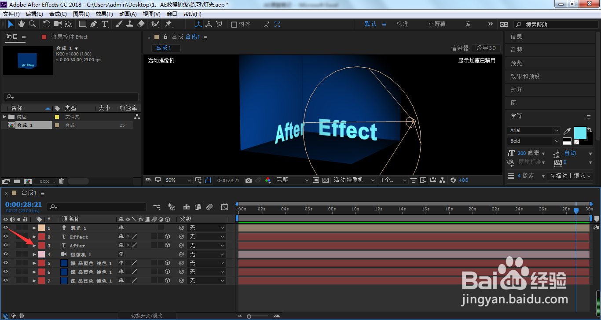Select the Brush tool

tap(119, 24)
